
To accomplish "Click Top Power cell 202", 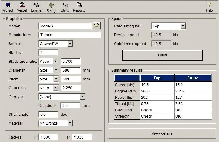I will tap(157, 97).
